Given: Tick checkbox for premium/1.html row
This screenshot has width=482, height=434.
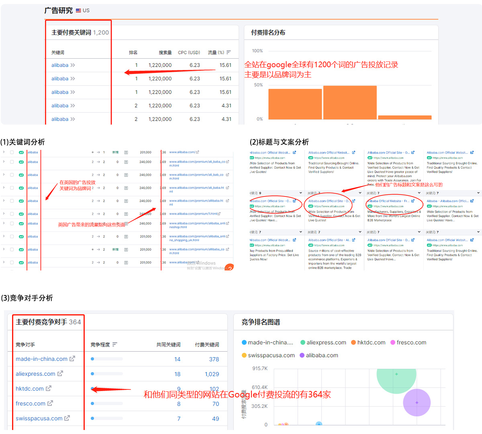Looking at the screenshot, I should (12, 214).
